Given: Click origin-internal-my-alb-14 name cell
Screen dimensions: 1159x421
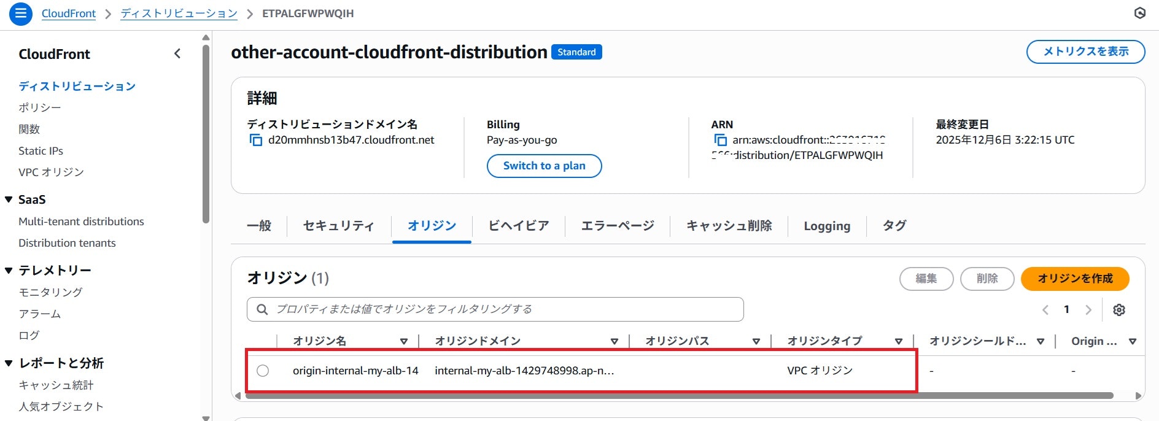Looking at the screenshot, I should 355,371.
